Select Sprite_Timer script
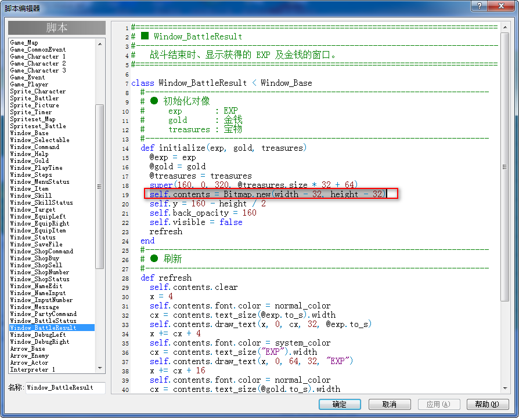Viewport: 519px width, 418px height. coord(31,112)
